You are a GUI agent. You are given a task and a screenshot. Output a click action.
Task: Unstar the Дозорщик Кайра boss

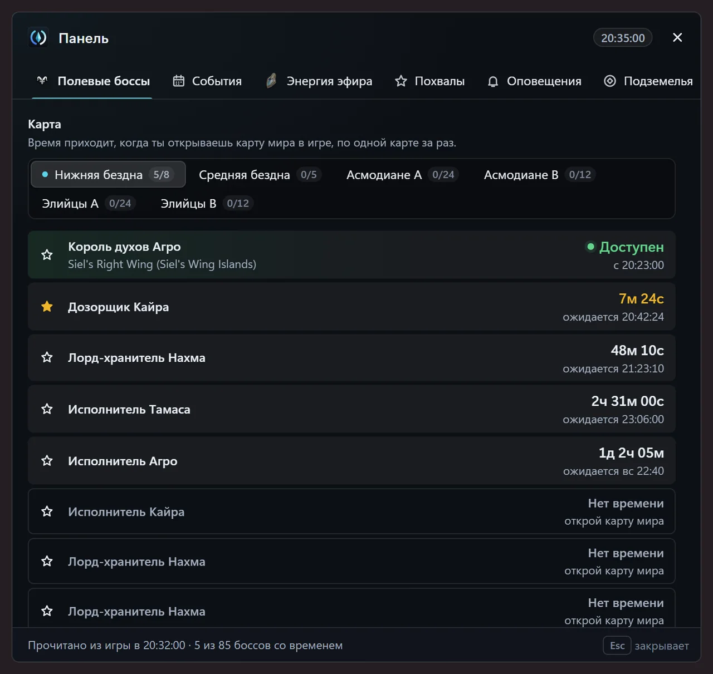click(47, 307)
